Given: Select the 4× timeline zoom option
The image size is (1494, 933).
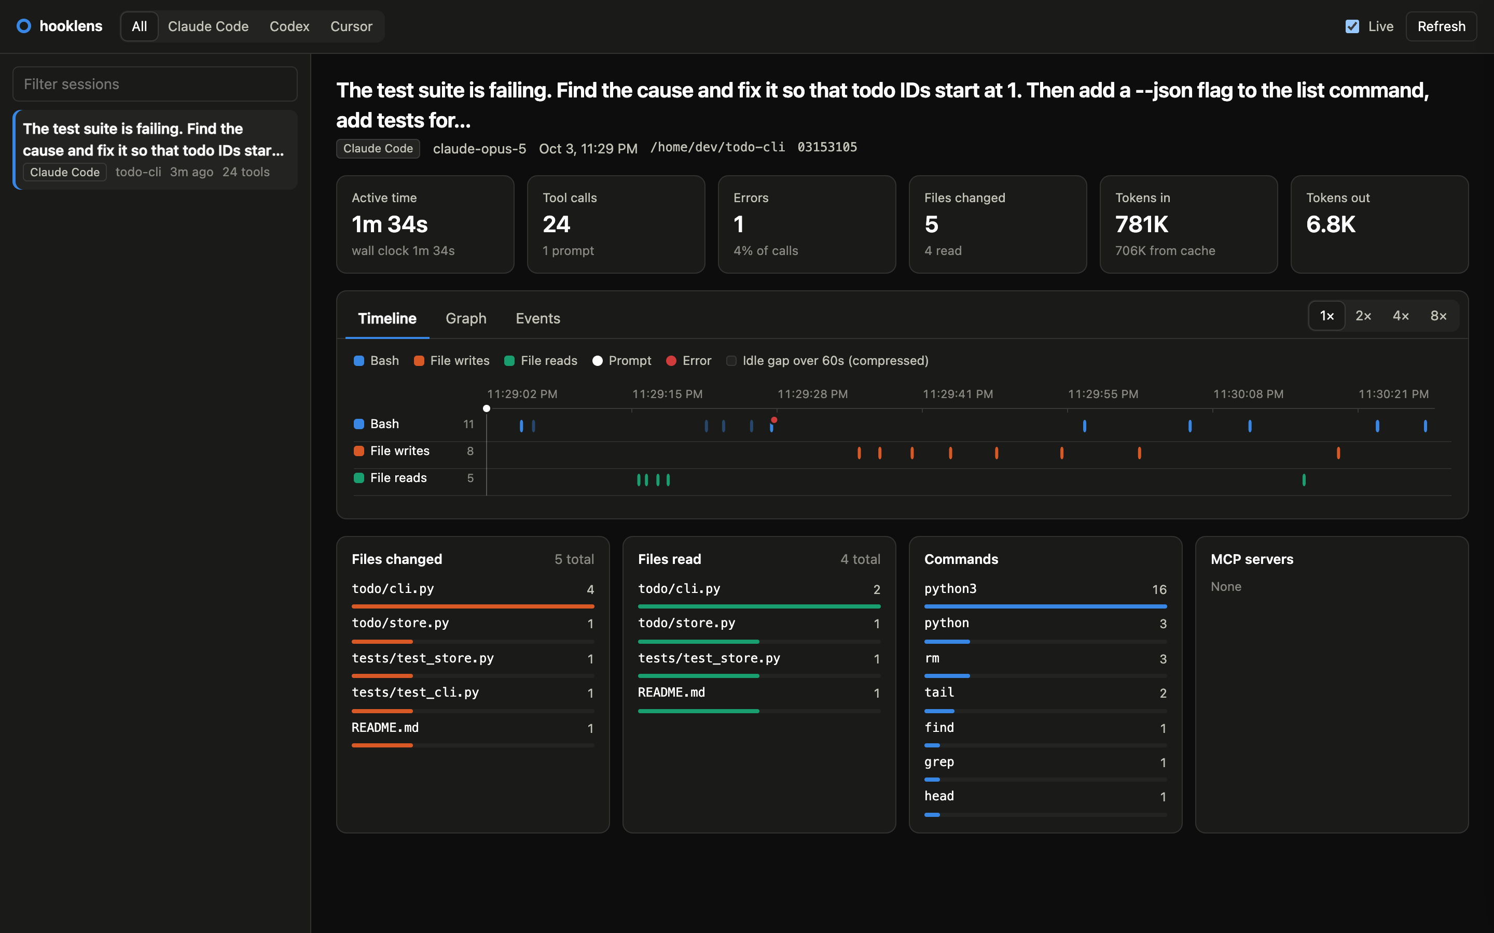Looking at the screenshot, I should click(x=1401, y=316).
